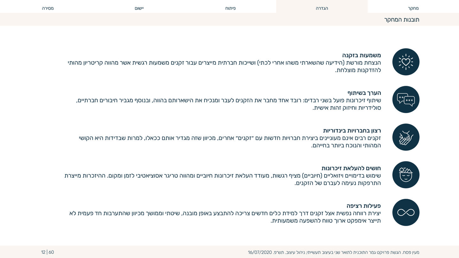Click the handshake icon for רצון בחברויות בינדוריות
Screen dimensions: 459x258
[x=406, y=137]
